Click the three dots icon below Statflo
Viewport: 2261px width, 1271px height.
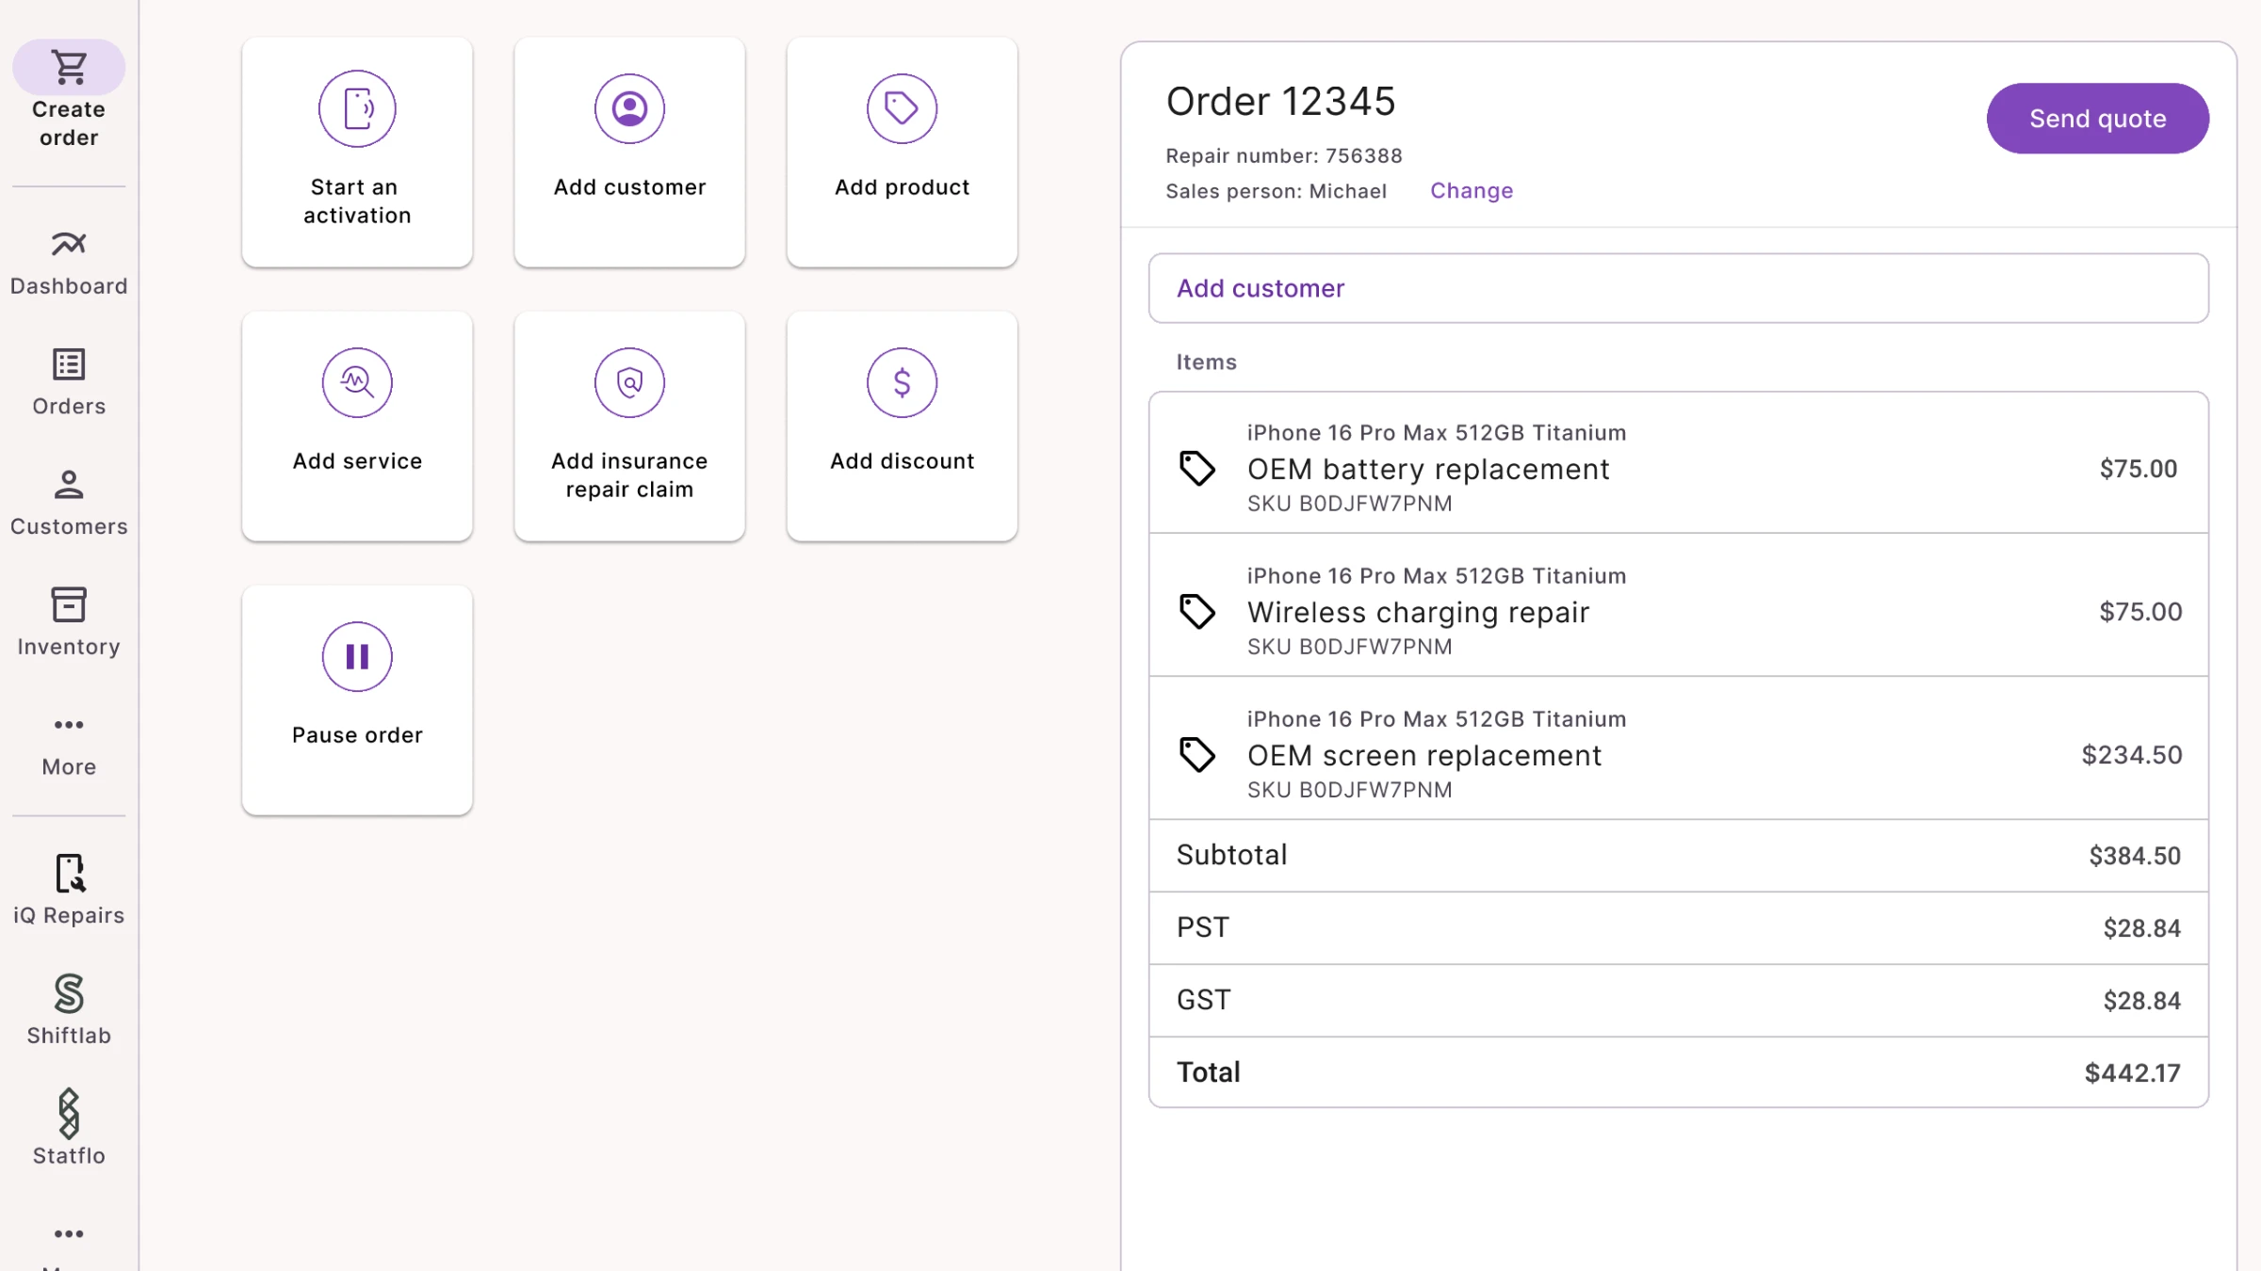[x=69, y=1234]
